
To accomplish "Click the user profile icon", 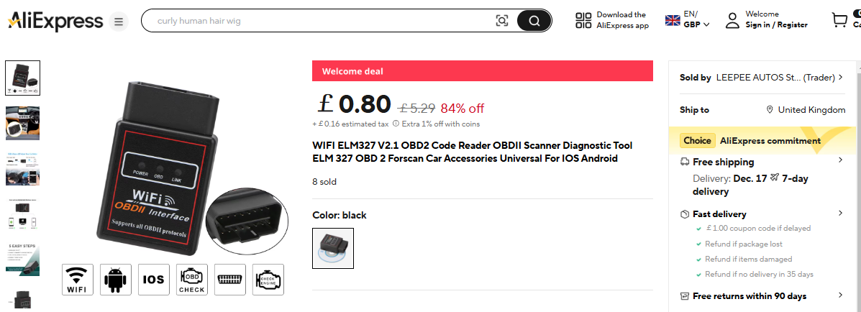I will click(x=732, y=21).
